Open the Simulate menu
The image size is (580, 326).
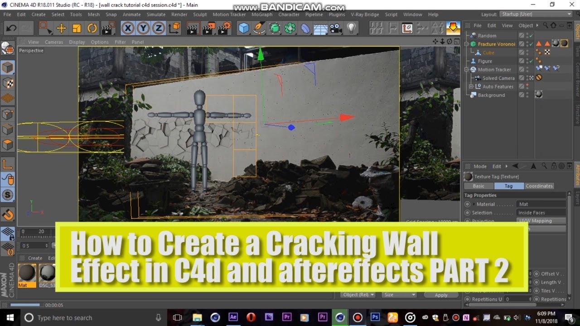tap(156, 14)
